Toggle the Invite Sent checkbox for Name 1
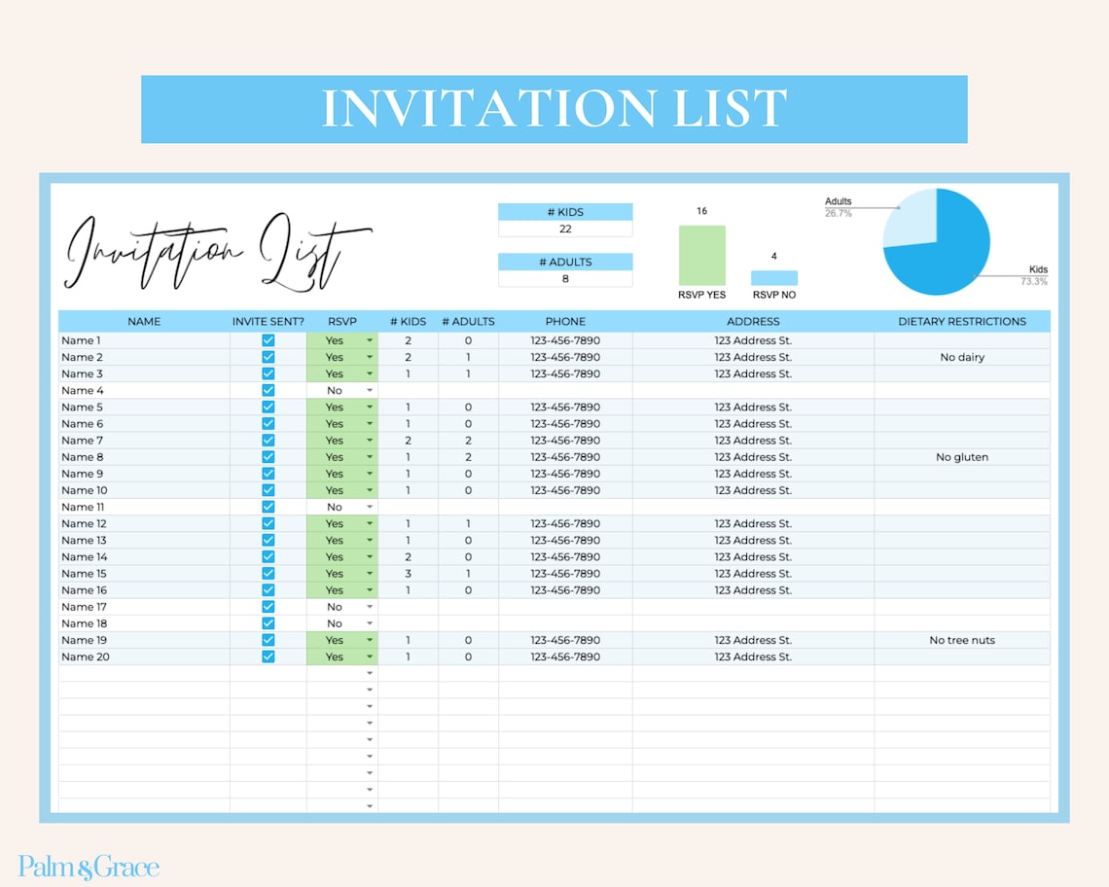Image resolution: width=1109 pixels, height=887 pixels. click(x=267, y=340)
